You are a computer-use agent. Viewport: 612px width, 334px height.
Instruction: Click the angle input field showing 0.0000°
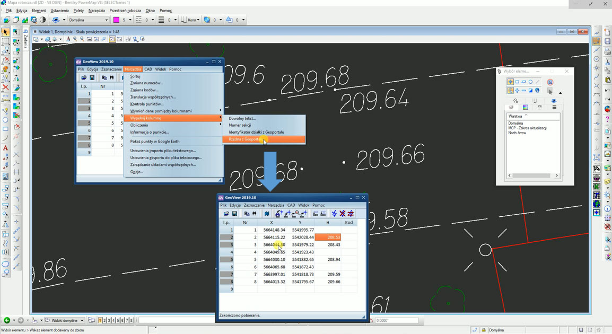[x=397, y=320]
